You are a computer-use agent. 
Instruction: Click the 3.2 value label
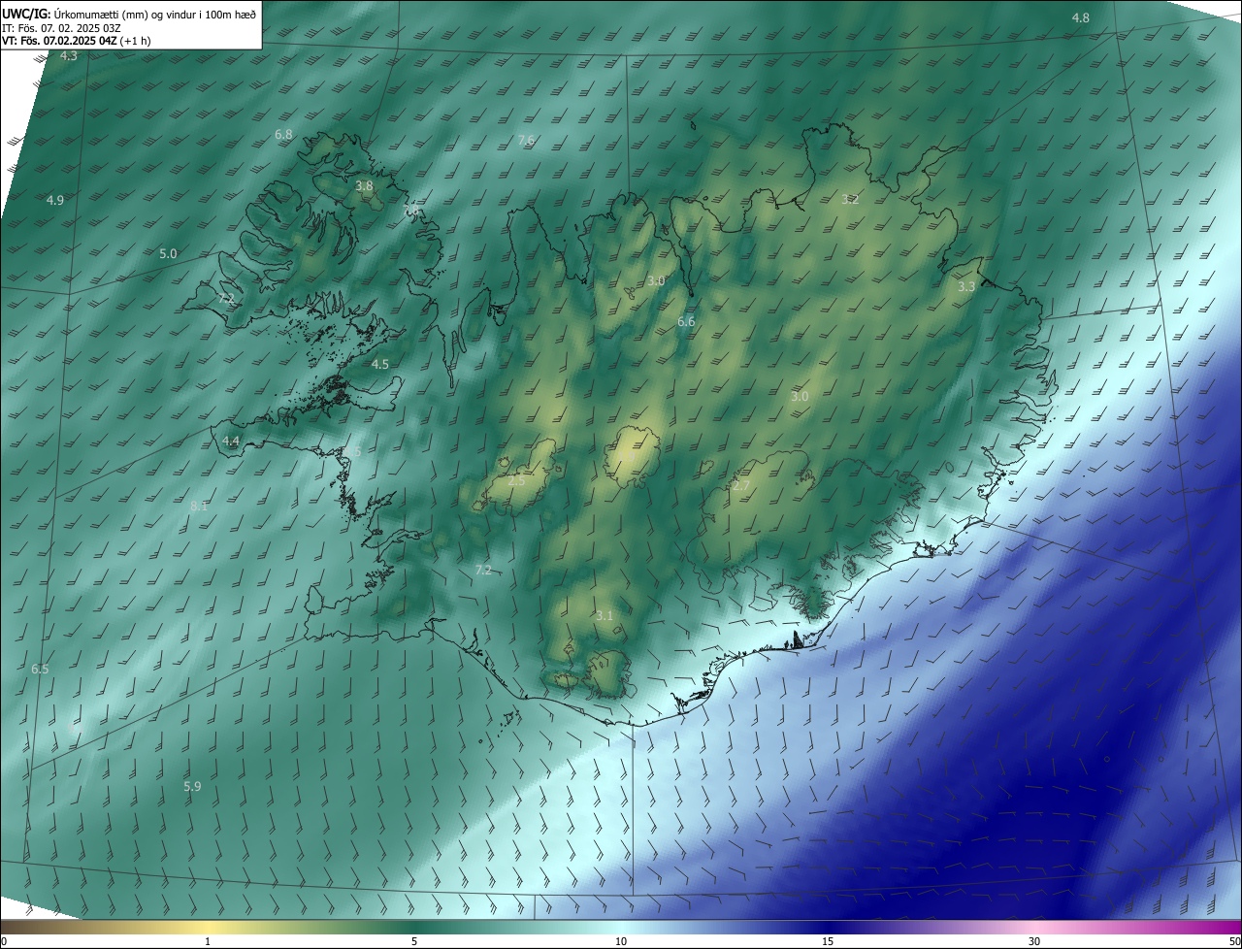[x=850, y=200]
